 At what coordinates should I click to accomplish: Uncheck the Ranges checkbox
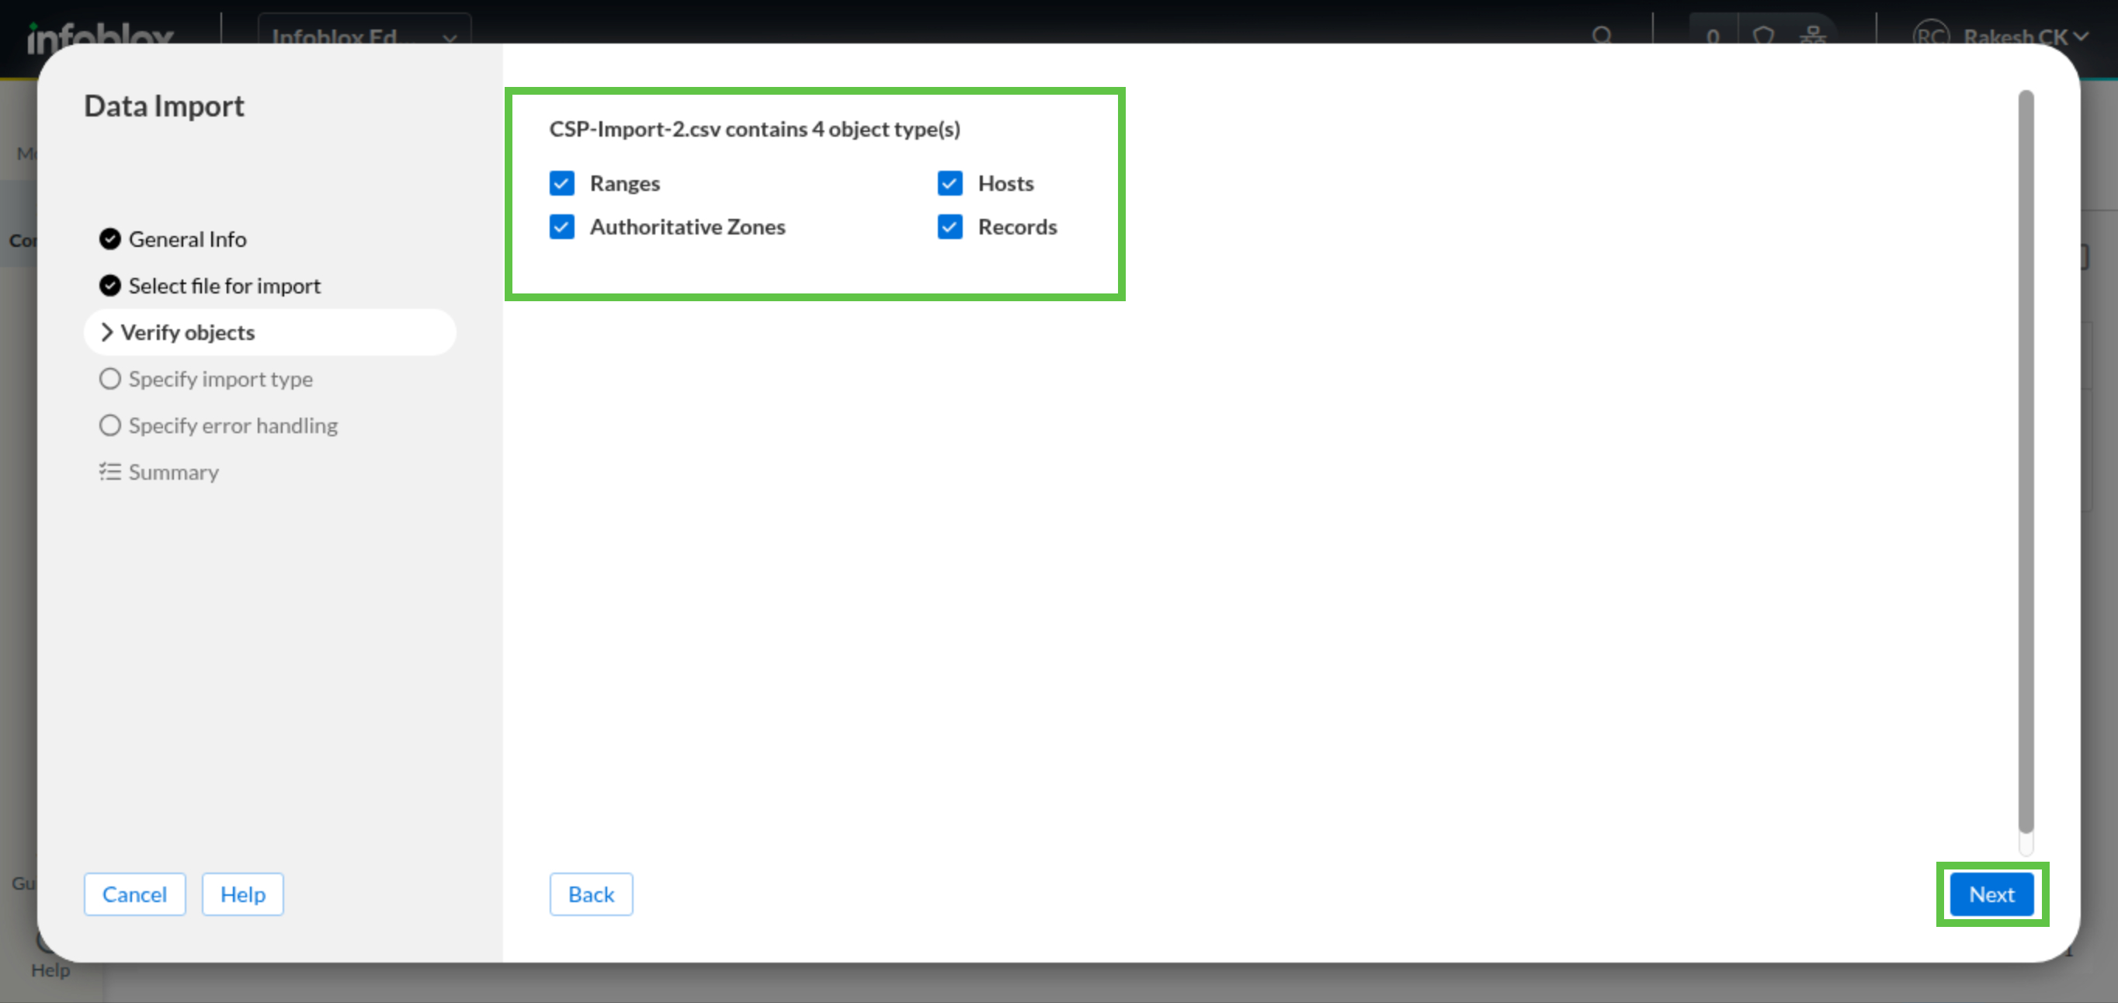tap(561, 183)
